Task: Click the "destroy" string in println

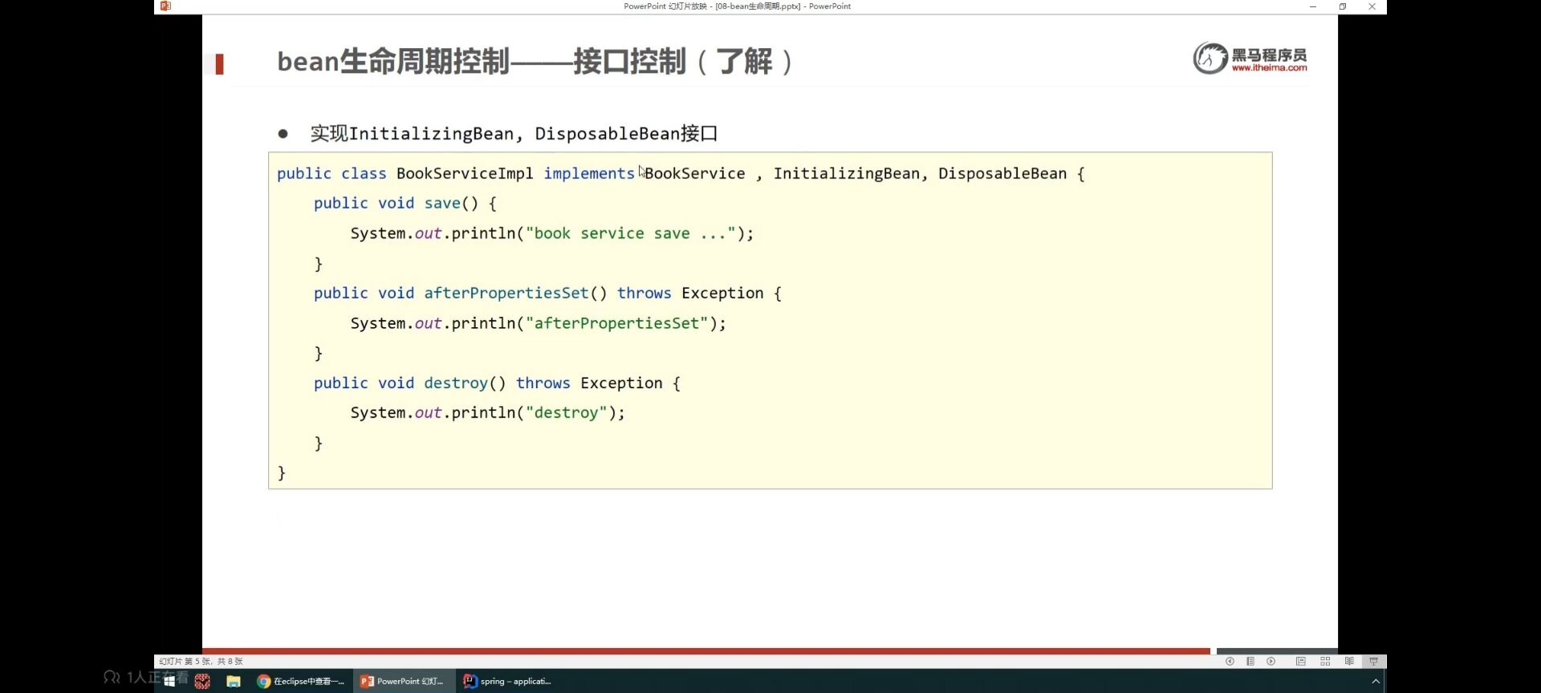Action: pos(566,412)
